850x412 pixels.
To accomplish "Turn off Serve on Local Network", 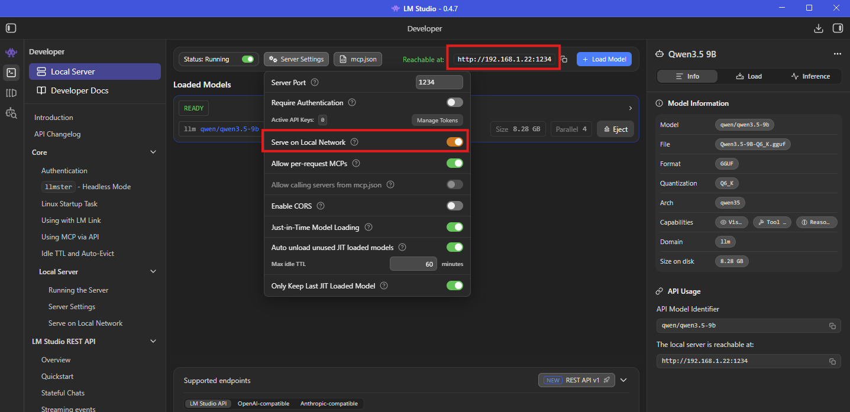I will [455, 142].
